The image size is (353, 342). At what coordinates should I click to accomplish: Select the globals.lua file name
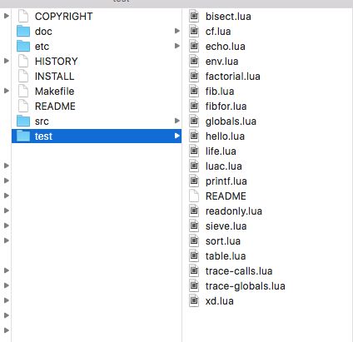coord(231,121)
